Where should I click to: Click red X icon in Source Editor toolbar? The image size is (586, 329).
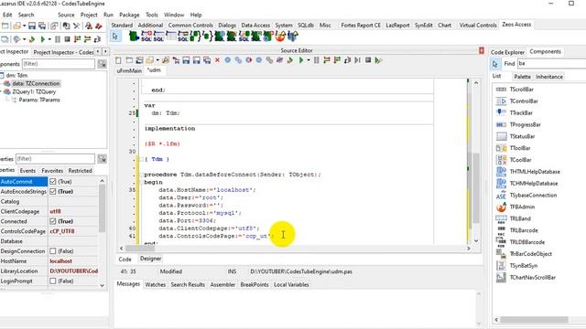pyautogui.click(x=217, y=60)
